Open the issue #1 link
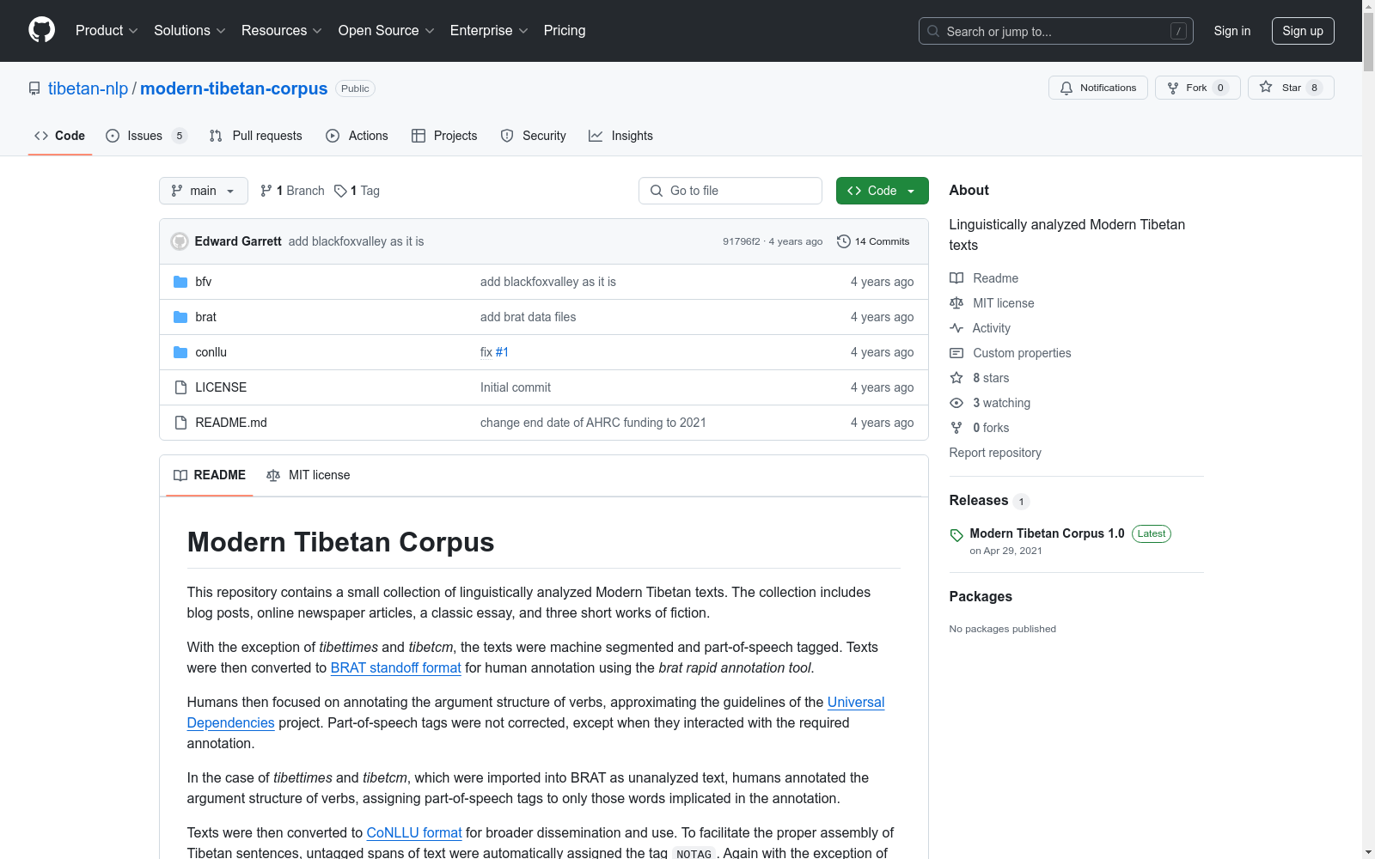 click(x=502, y=352)
